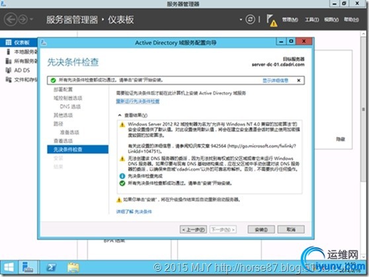
Task: Click the green check icon in the banner
Action: [53, 81]
